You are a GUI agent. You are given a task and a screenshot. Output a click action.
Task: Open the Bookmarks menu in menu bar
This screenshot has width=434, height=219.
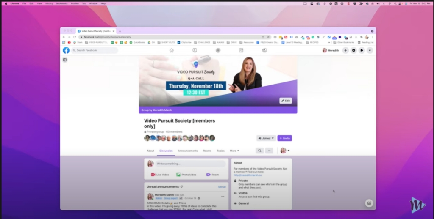[x=62, y=3]
